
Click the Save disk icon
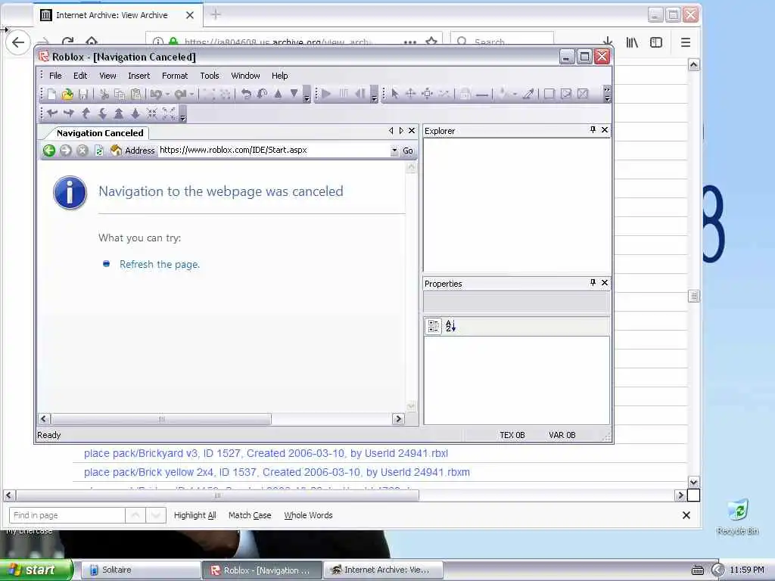click(83, 94)
